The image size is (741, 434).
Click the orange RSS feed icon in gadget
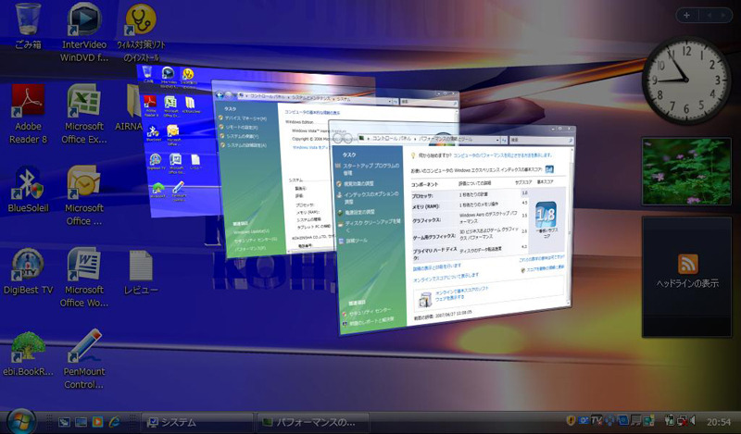687,264
